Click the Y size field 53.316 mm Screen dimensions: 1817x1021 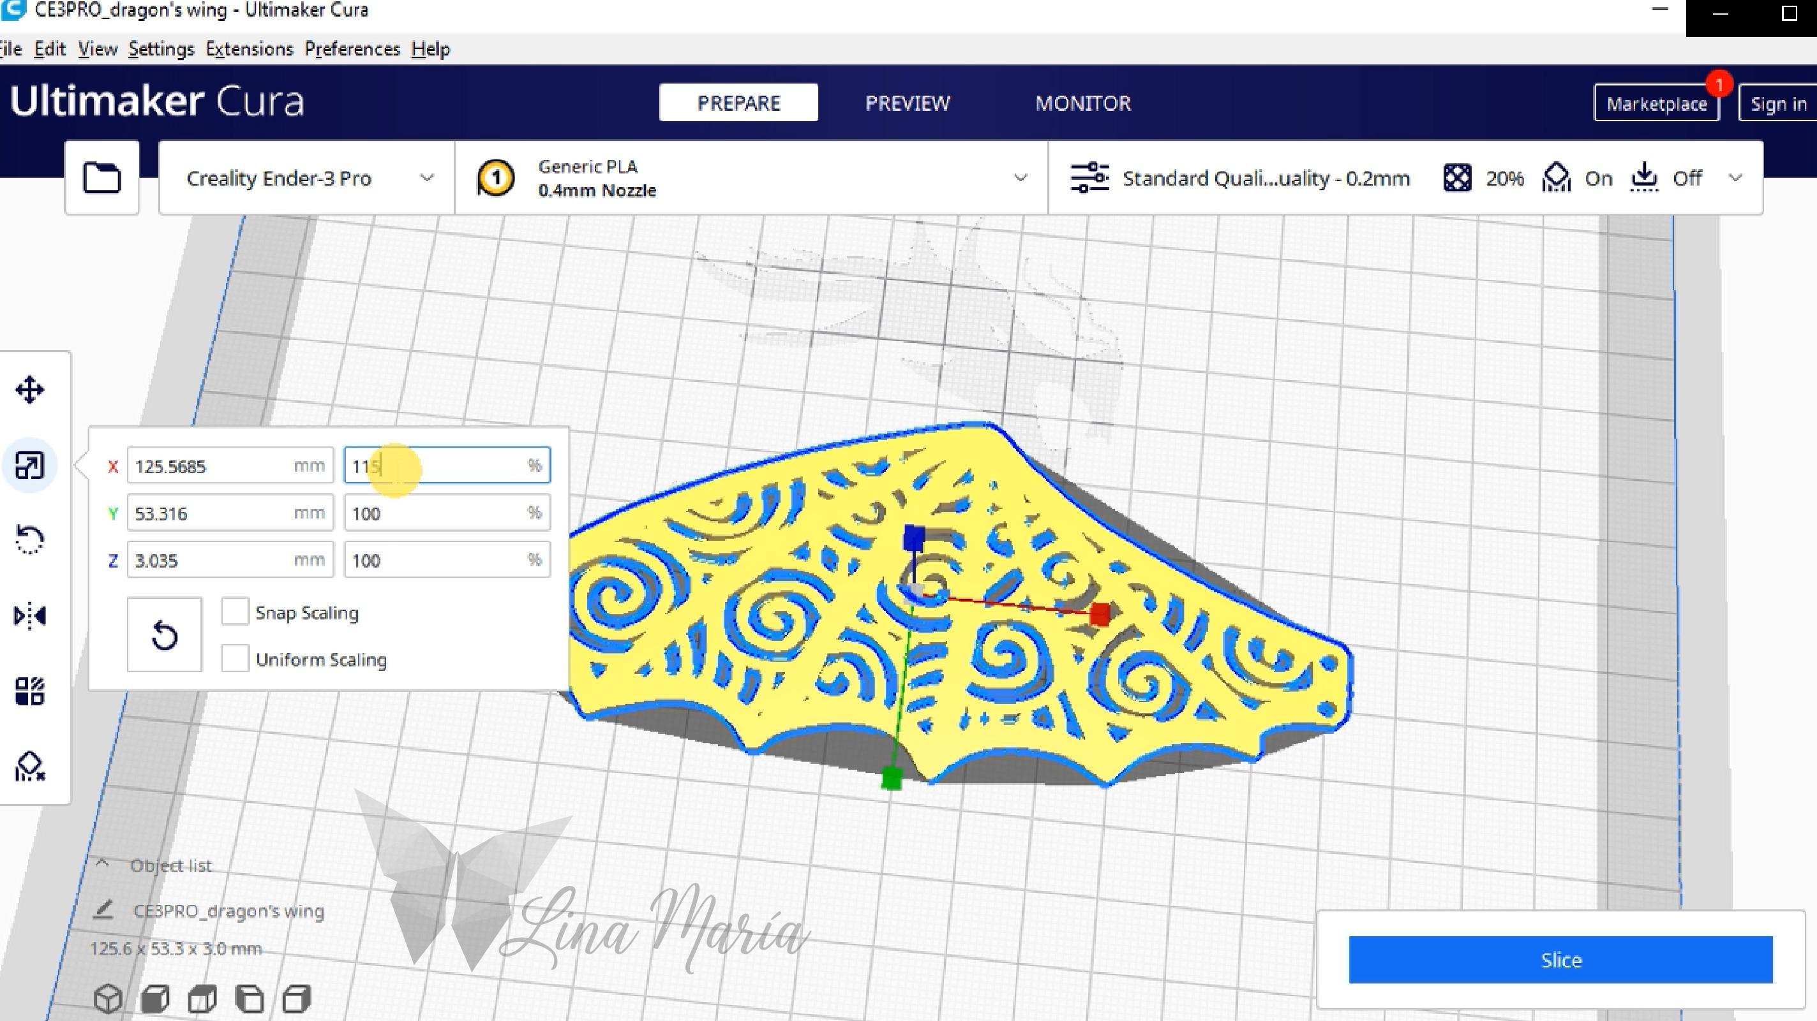230,512
